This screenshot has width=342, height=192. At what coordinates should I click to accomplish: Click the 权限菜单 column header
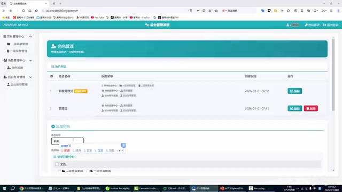coord(107,76)
